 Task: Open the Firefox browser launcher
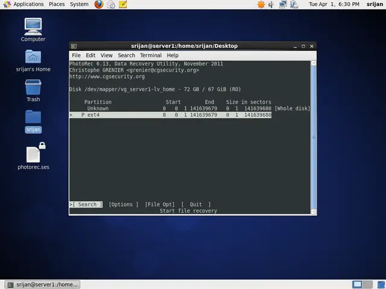coord(99,4)
